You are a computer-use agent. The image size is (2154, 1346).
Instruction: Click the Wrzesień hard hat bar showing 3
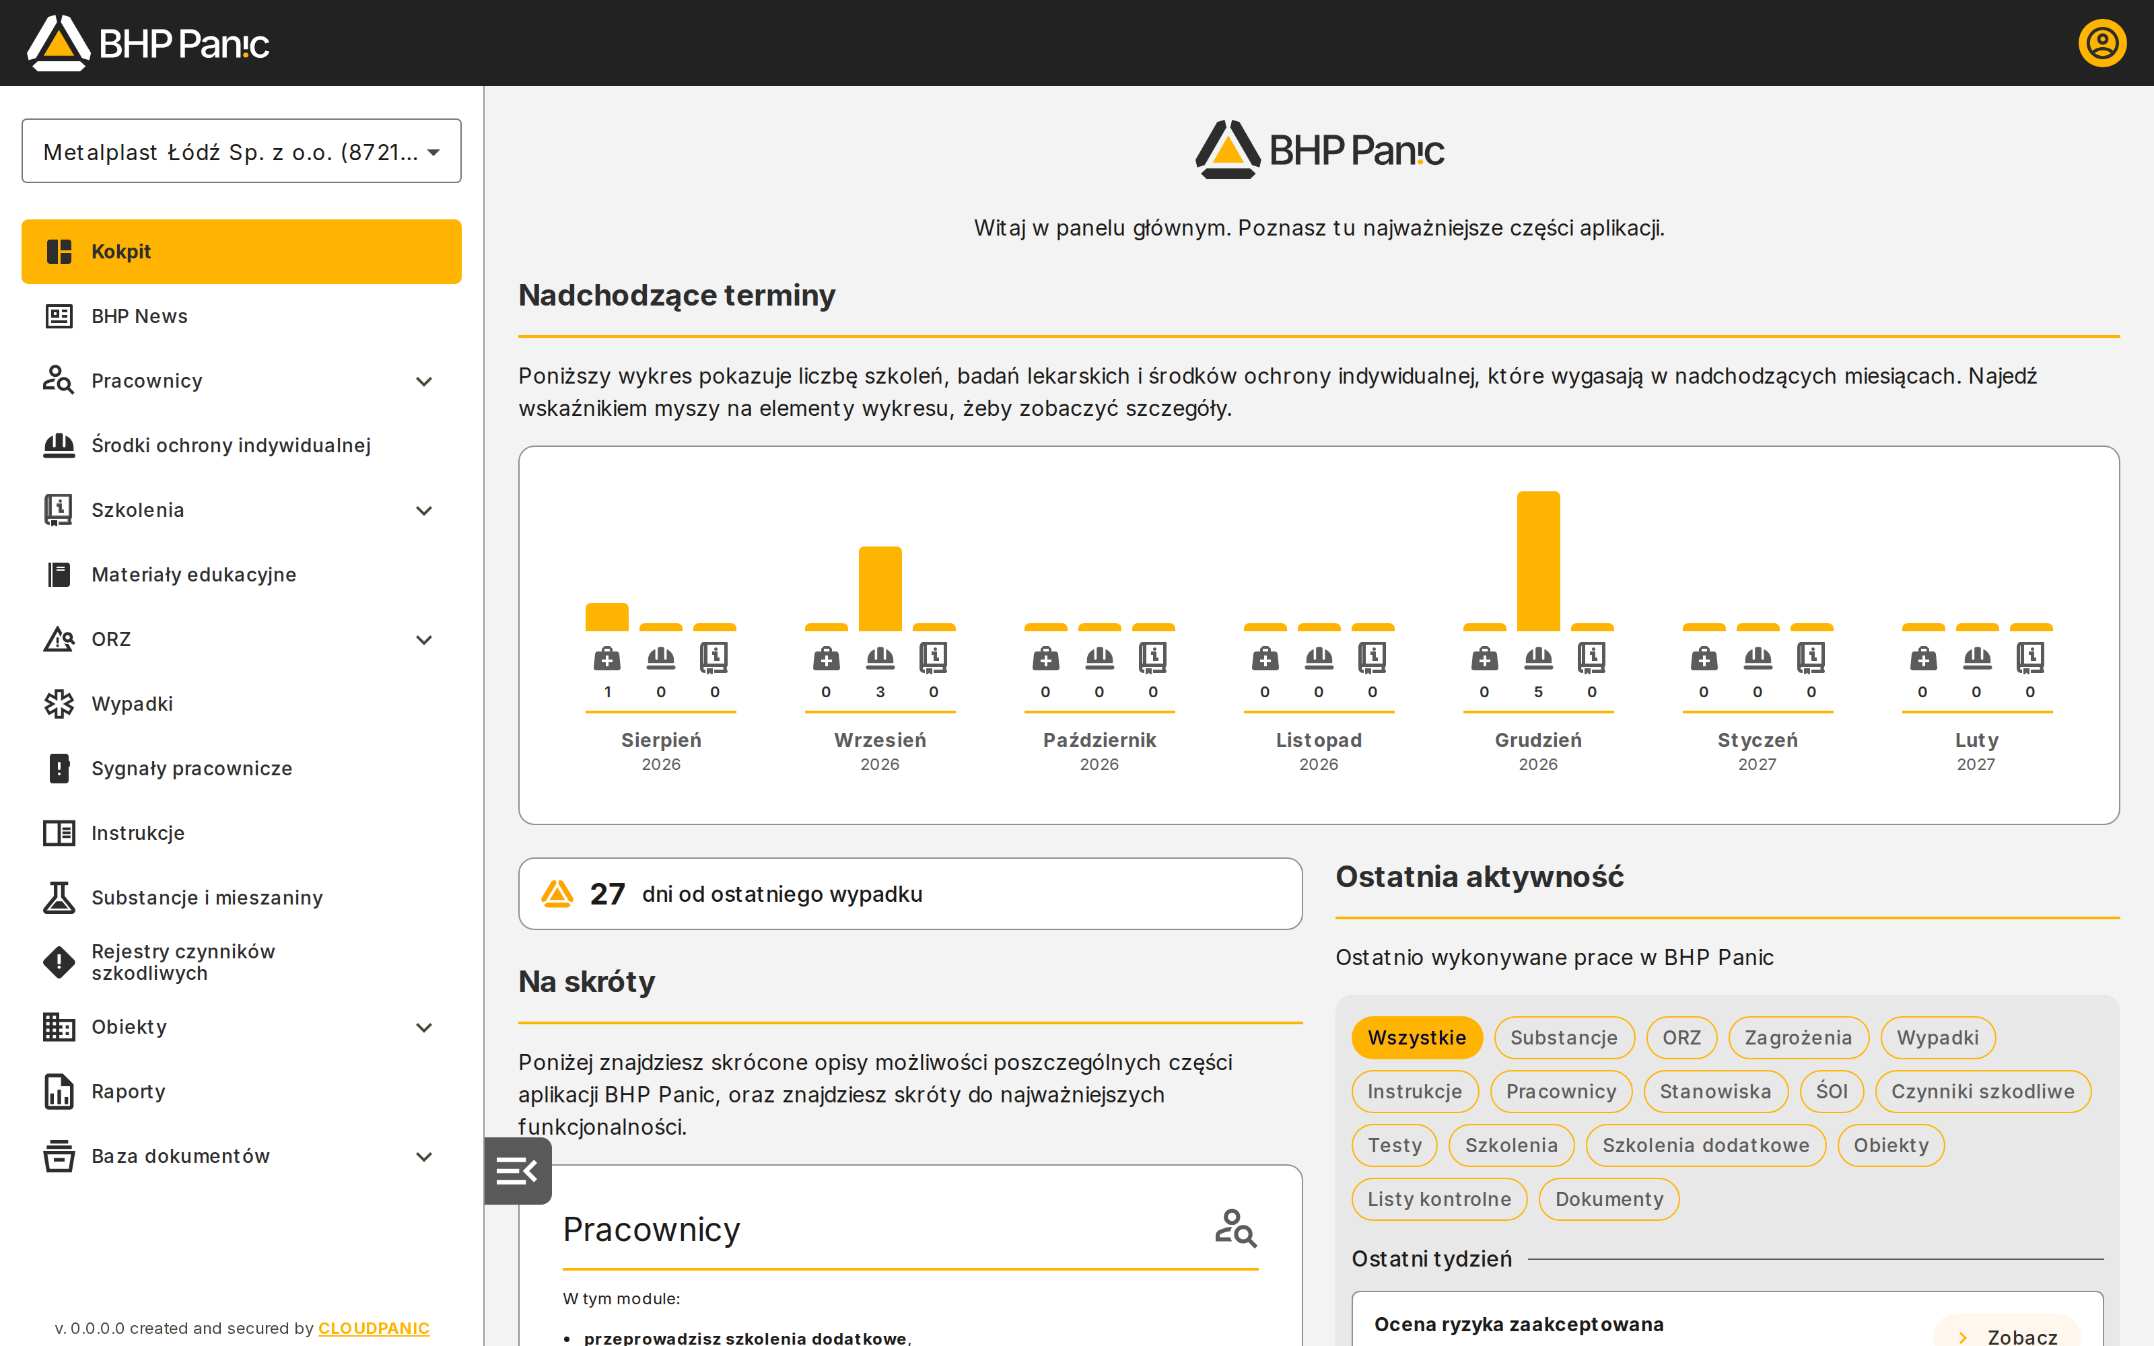pyautogui.click(x=880, y=588)
